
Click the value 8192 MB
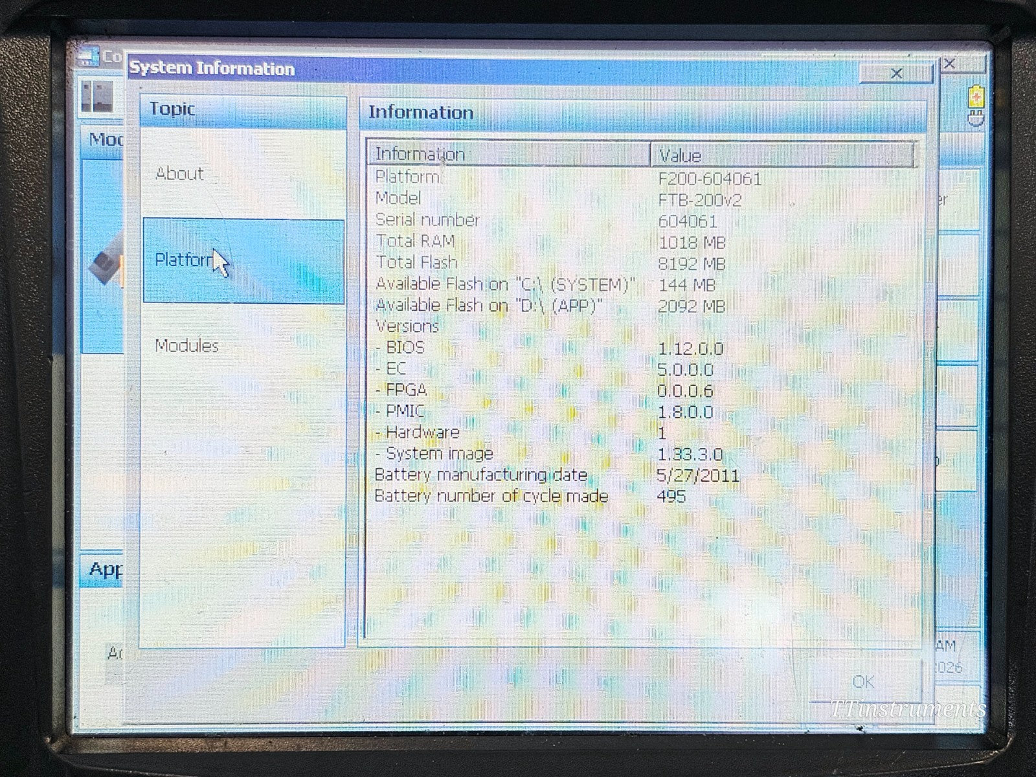coord(691,264)
